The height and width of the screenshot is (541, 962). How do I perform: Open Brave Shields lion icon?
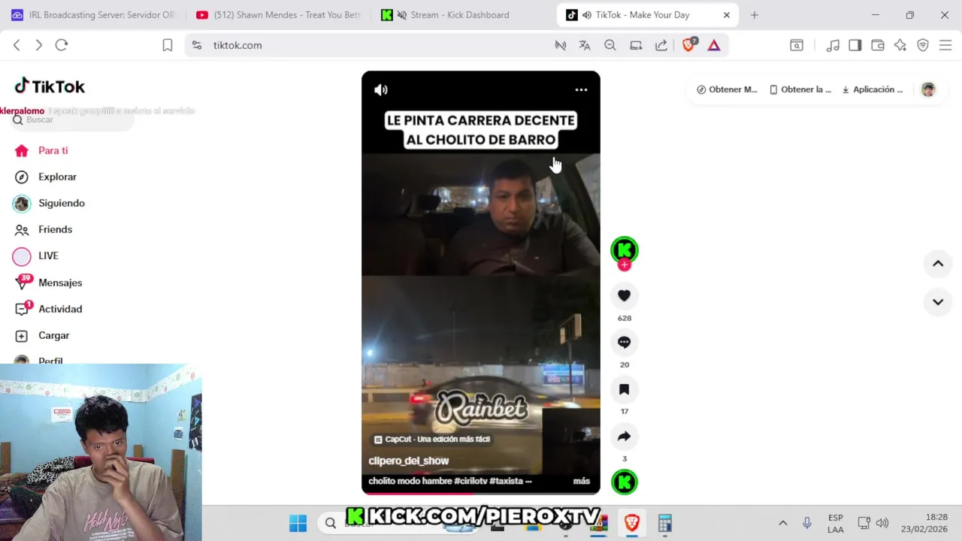[689, 45]
